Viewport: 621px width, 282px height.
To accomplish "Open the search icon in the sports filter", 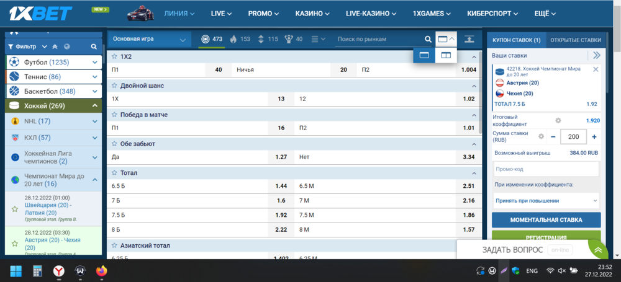I will [94, 46].
